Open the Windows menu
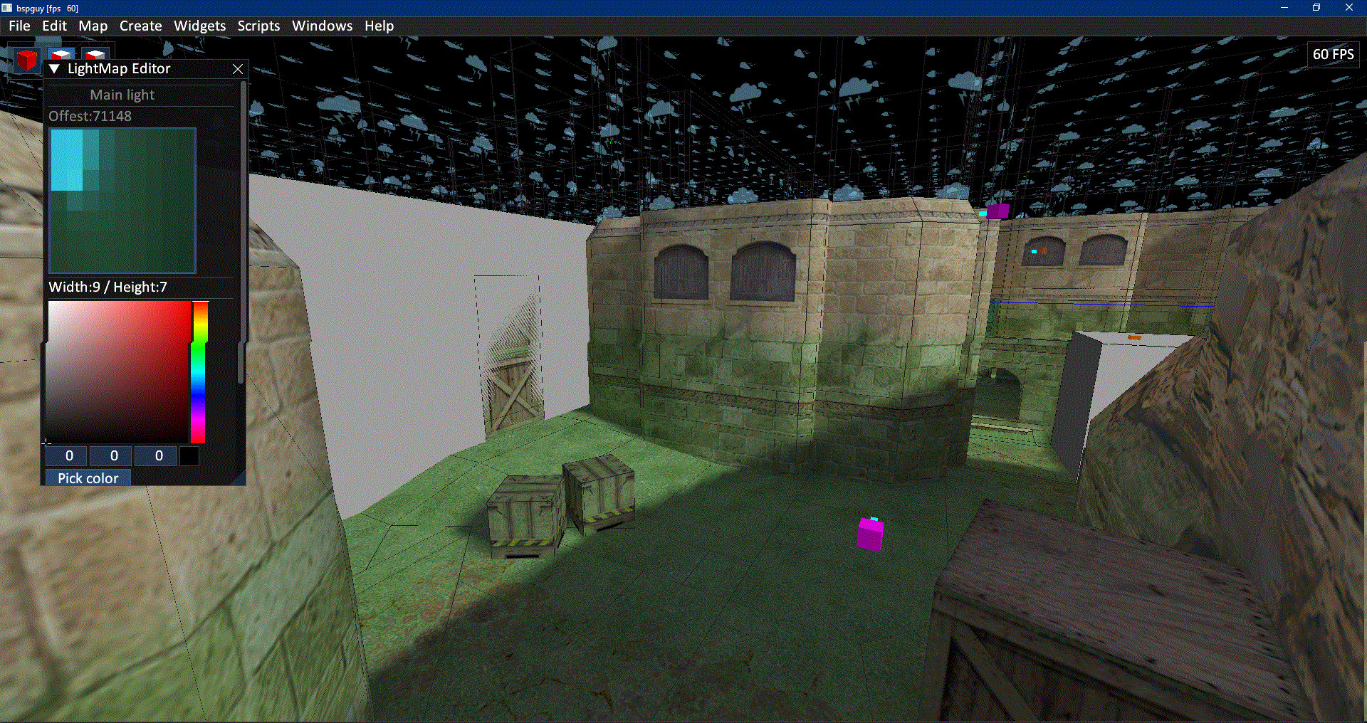Viewport: 1367px width, 723px height. click(322, 26)
